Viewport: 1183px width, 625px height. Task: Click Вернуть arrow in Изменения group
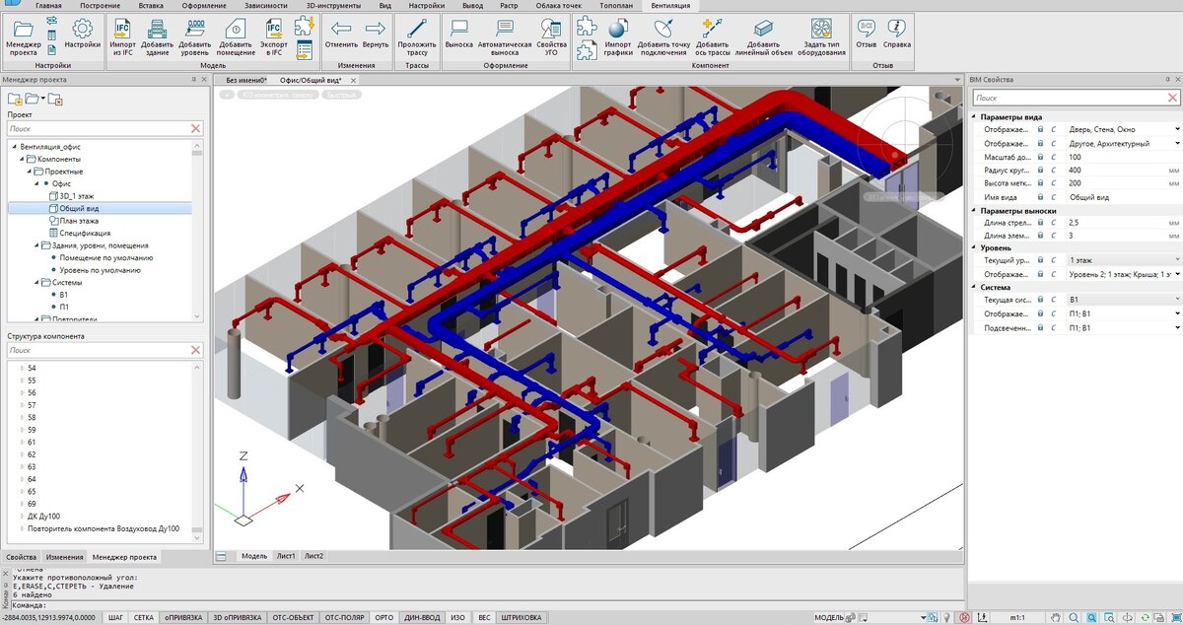(x=376, y=34)
